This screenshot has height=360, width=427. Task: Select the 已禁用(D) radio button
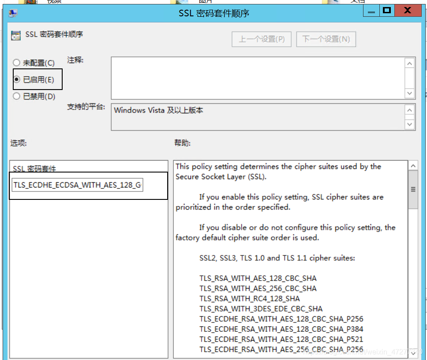[x=16, y=96]
